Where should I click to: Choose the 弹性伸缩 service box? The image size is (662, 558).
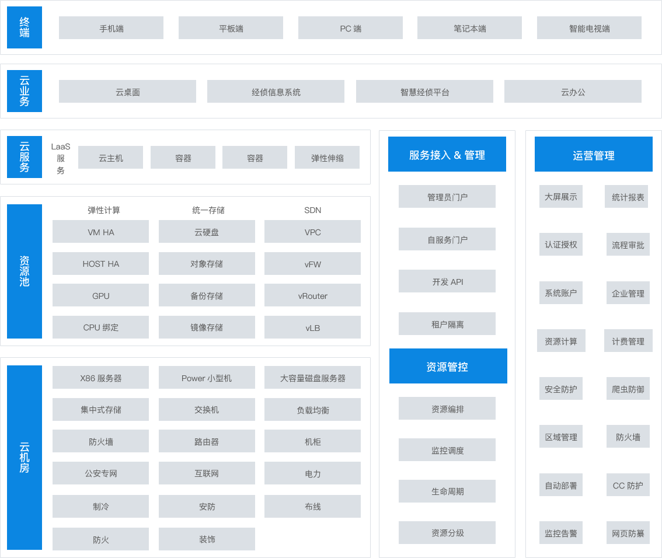click(327, 158)
